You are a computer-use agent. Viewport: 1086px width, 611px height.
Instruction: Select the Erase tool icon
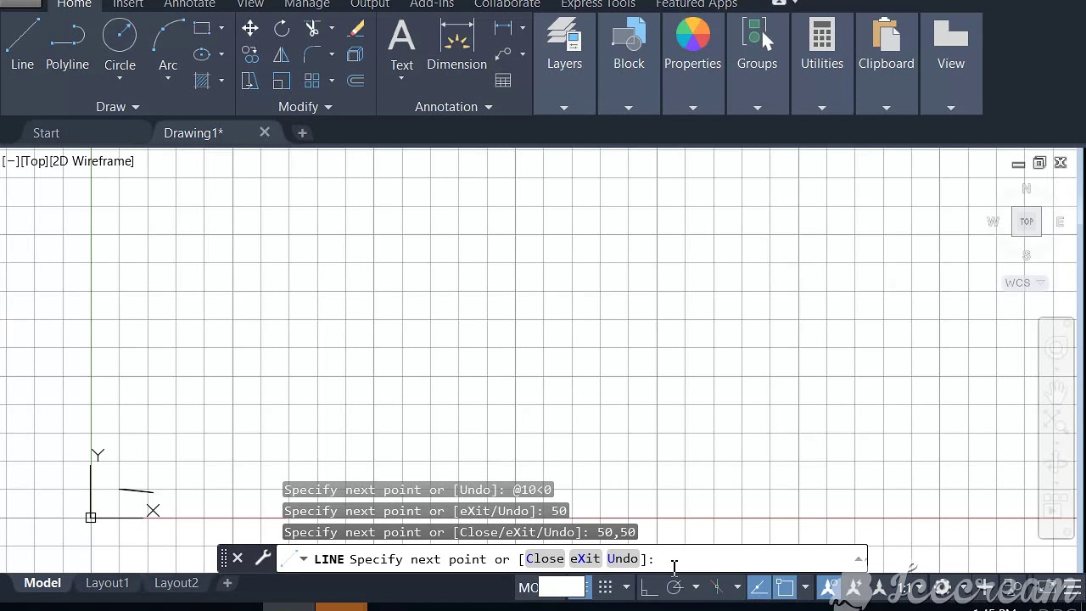[x=356, y=29]
